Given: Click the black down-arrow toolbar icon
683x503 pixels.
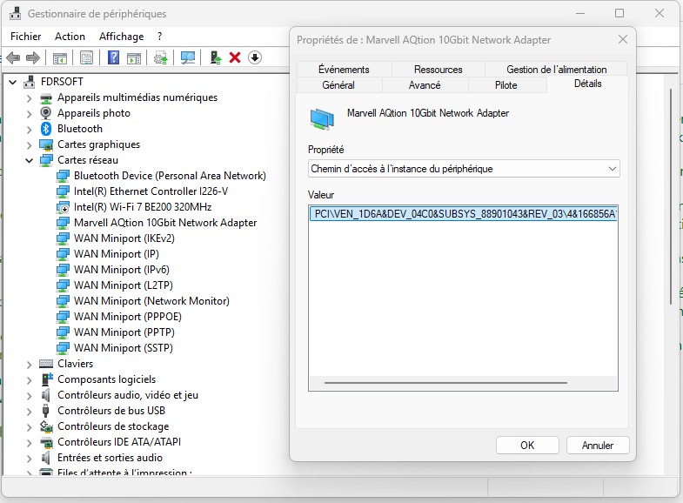Looking at the screenshot, I should click(255, 57).
